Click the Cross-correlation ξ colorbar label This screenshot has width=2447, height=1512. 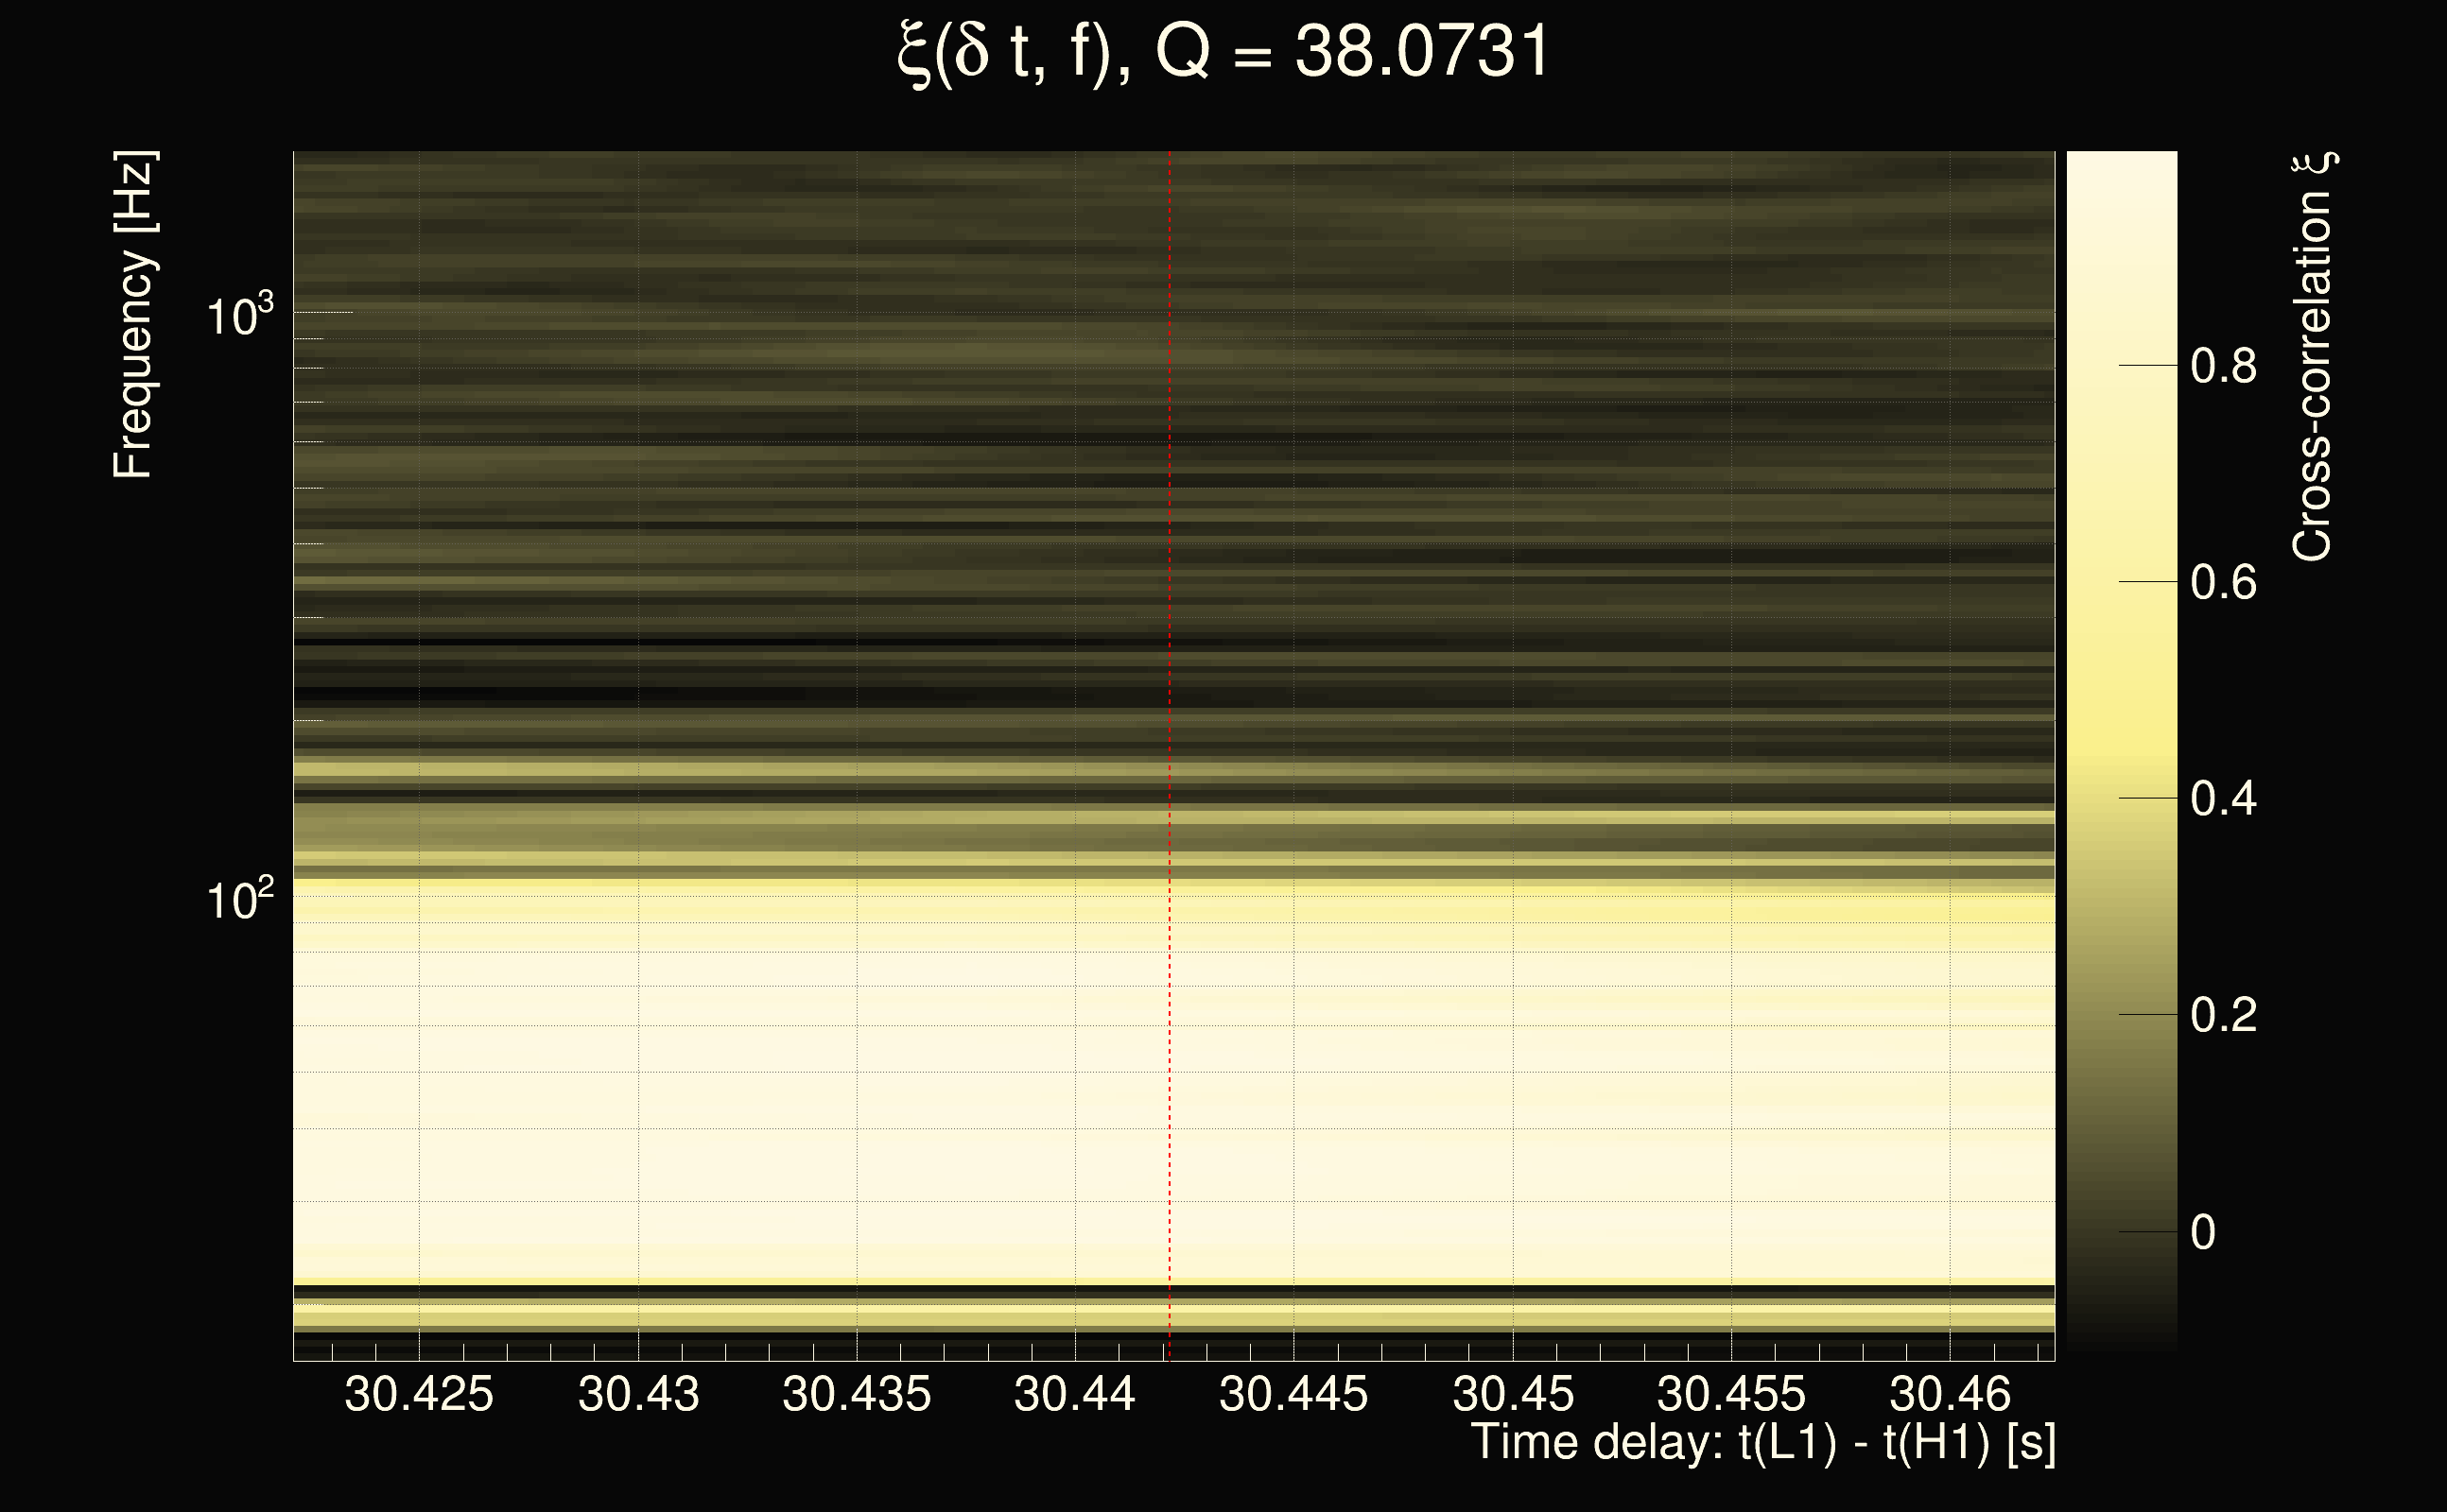[x=2313, y=357]
